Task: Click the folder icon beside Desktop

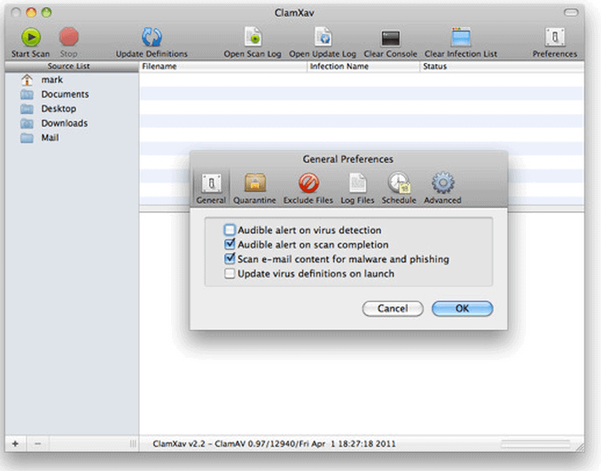Action: pos(27,109)
